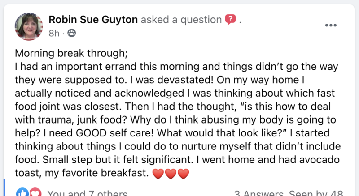Click the Robin Sue Guyton name link
Image resolution: width=359 pixels, height=196 pixels.
(93, 20)
